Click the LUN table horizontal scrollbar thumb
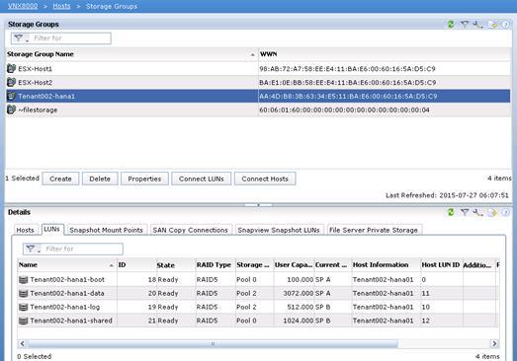This screenshot has height=361, width=517. point(213,344)
